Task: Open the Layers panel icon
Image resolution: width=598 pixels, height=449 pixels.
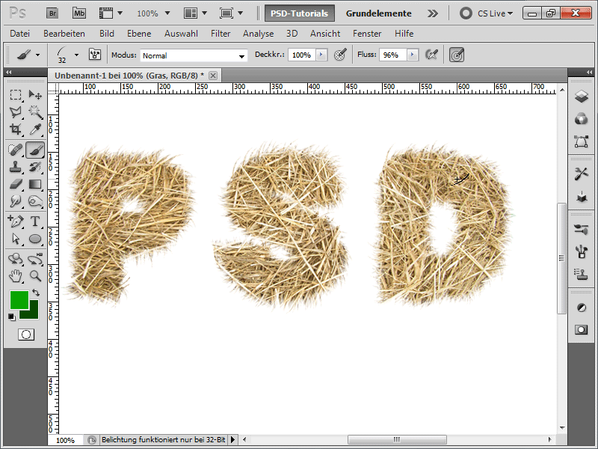Action: (582, 97)
